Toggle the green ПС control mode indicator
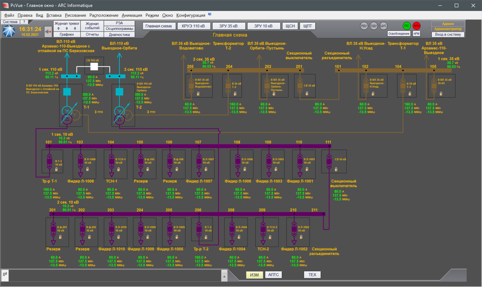Viewport: 482px width, 287px height. [407, 26]
